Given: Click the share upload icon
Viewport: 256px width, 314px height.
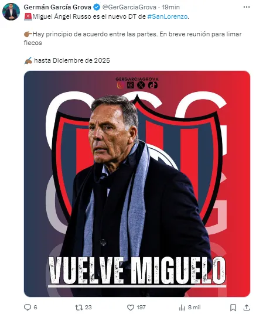Looking at the screenshot, I should pos(247,308).
